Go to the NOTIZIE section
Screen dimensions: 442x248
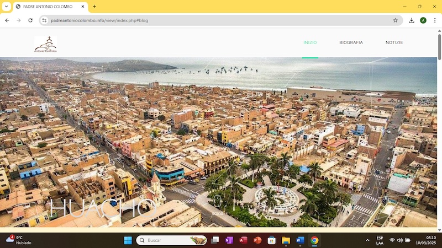tap(394, 42)
